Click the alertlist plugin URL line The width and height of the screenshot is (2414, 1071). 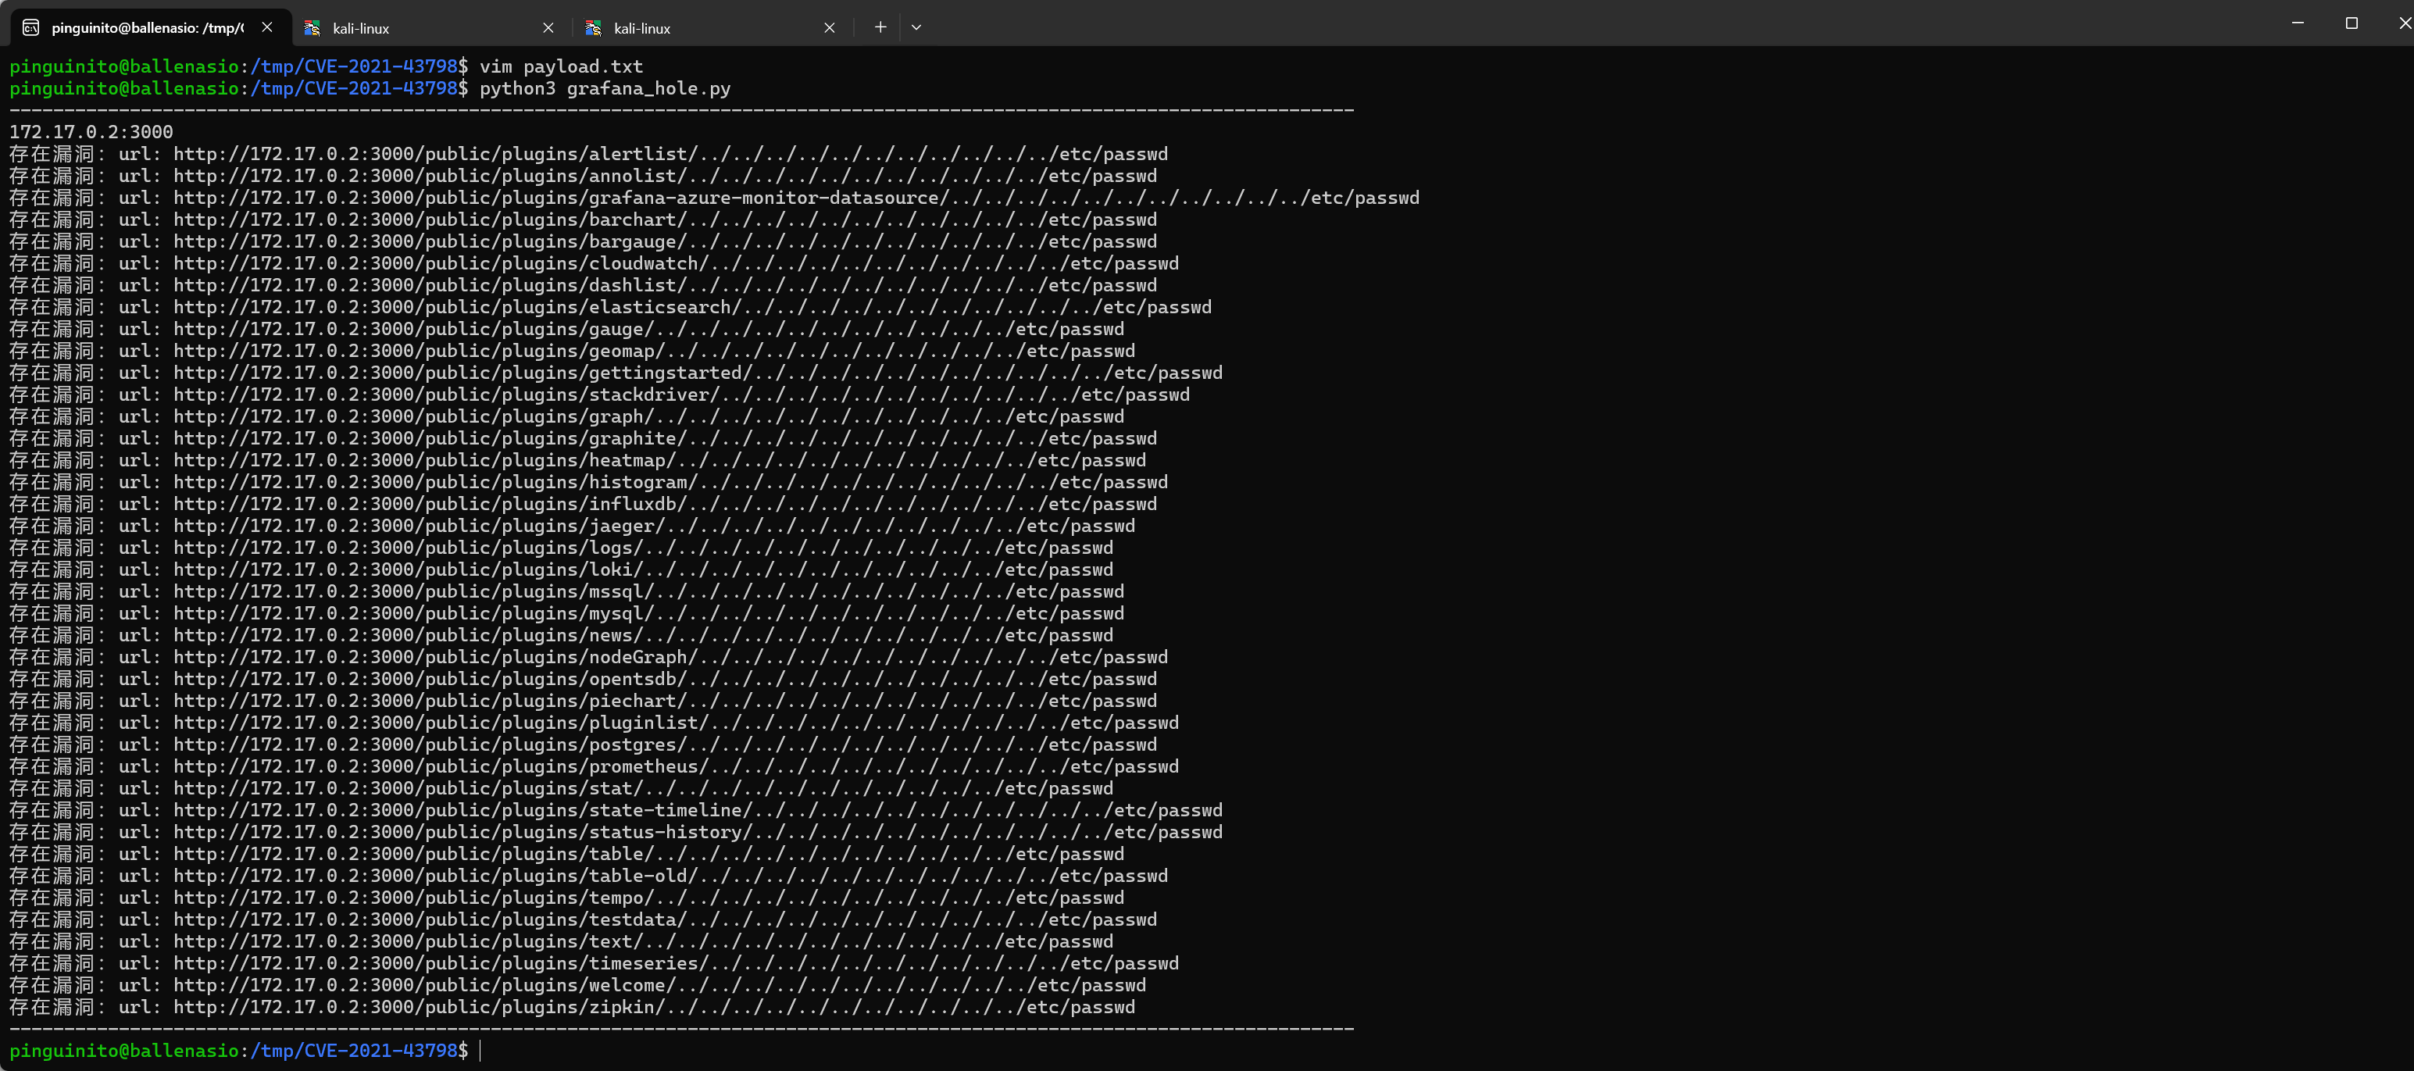tap(588, 154)
